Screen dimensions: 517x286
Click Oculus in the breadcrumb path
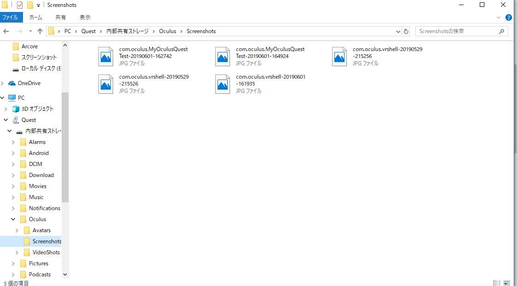pos(167,31)
